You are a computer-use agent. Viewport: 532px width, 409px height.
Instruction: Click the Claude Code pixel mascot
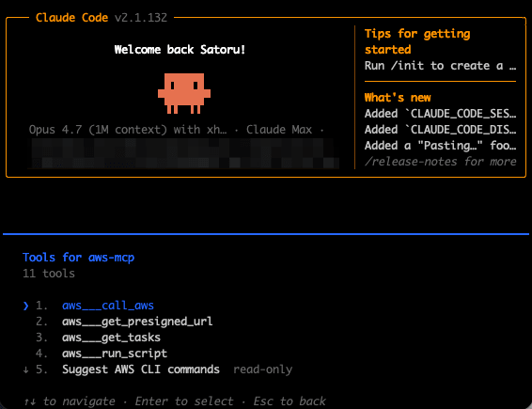coord(184,93)
